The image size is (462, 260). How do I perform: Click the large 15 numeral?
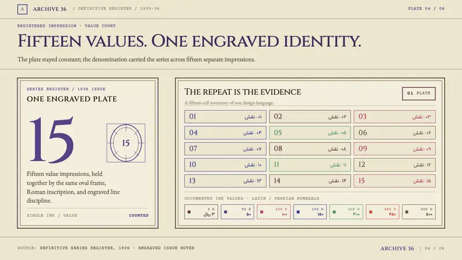(x=52, y=140)
